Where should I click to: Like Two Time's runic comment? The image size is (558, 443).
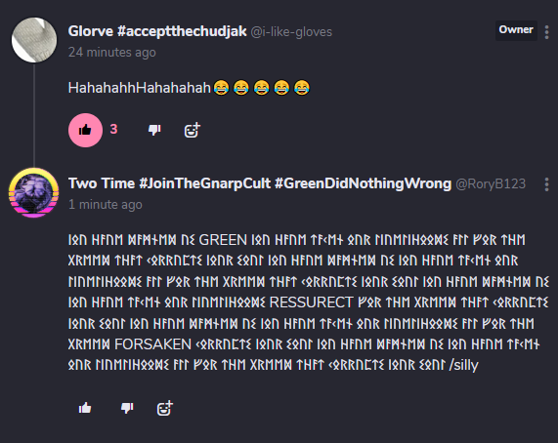85,408
